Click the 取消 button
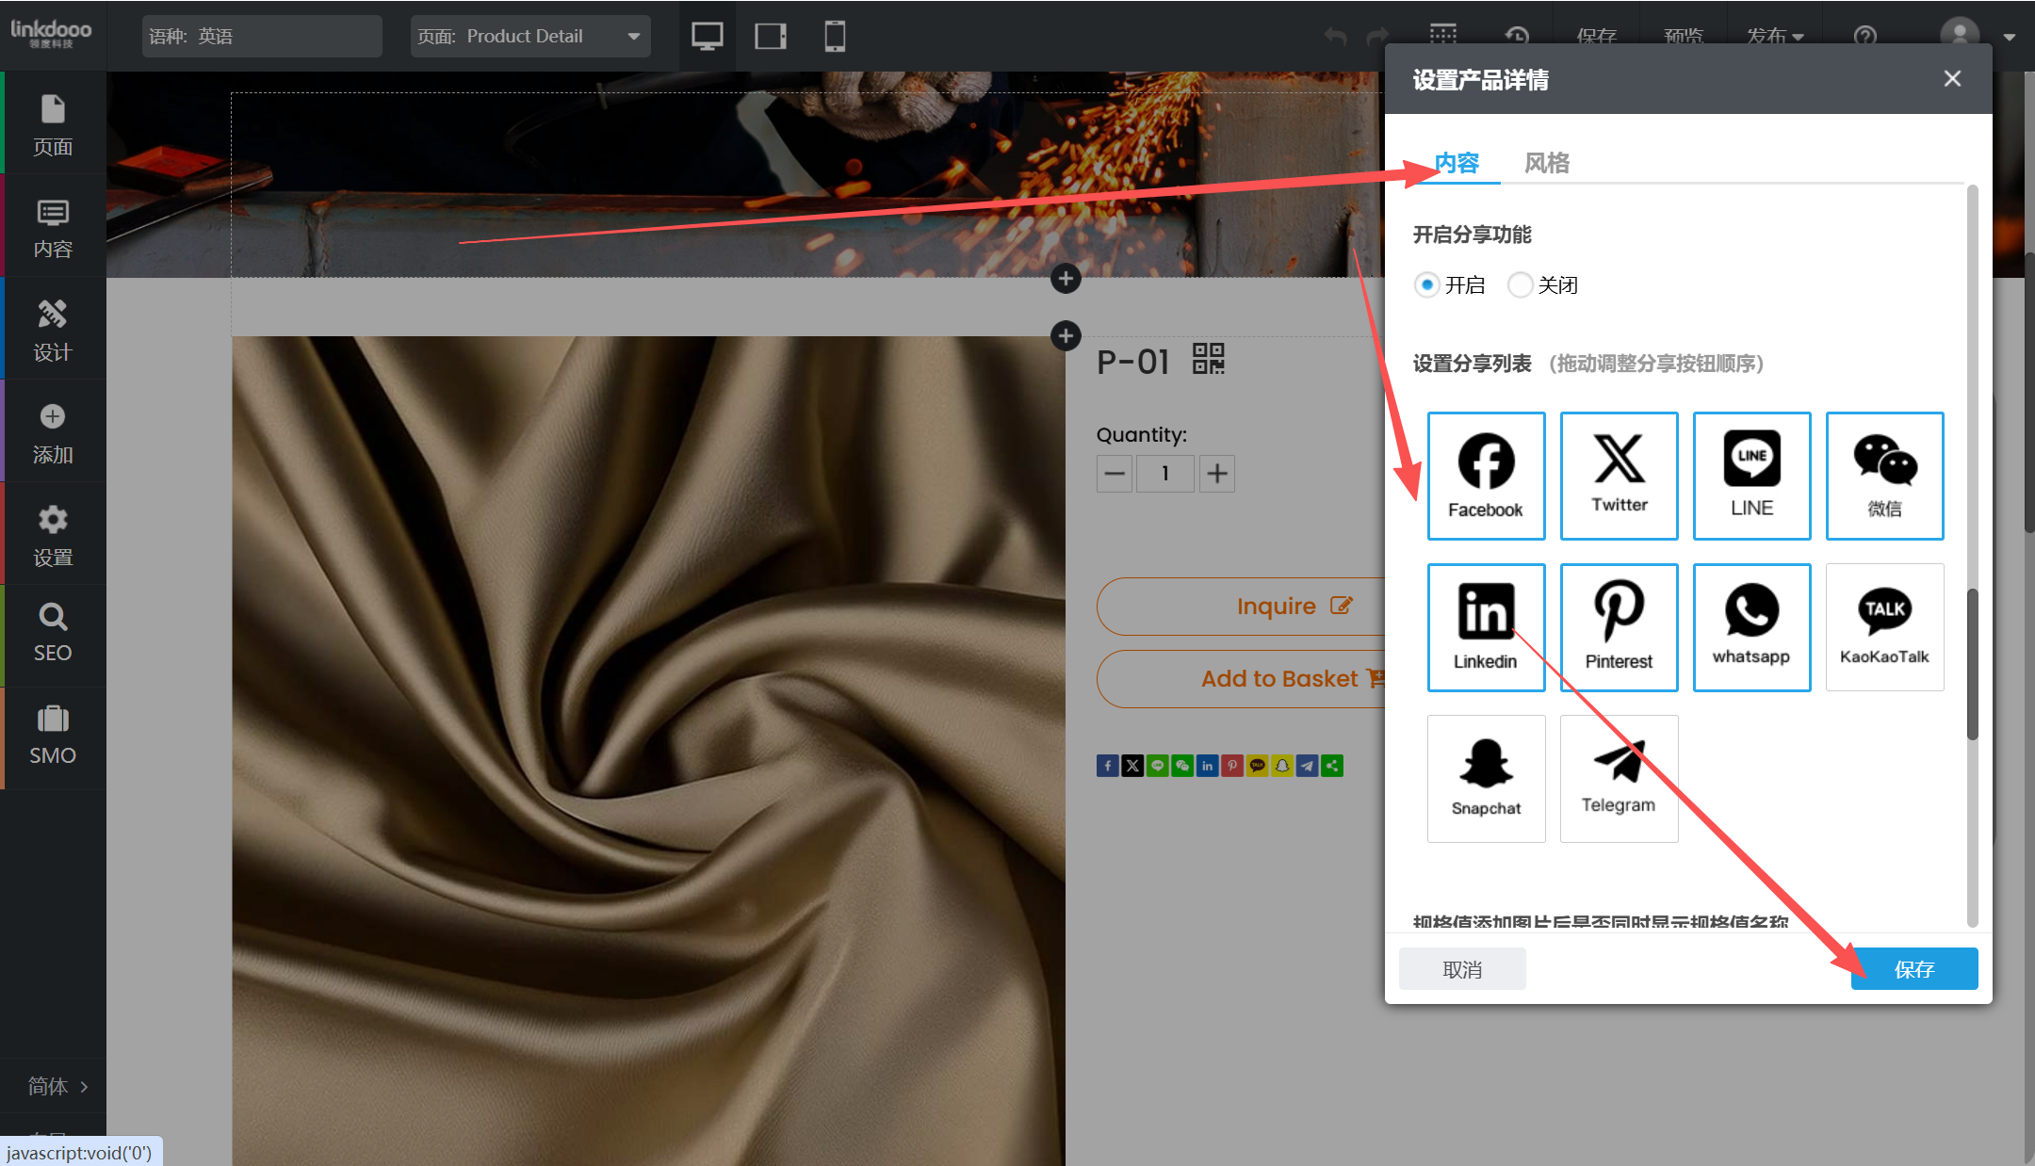The height and width of the screenshot is (1166, 2035). click(1461, 969)
